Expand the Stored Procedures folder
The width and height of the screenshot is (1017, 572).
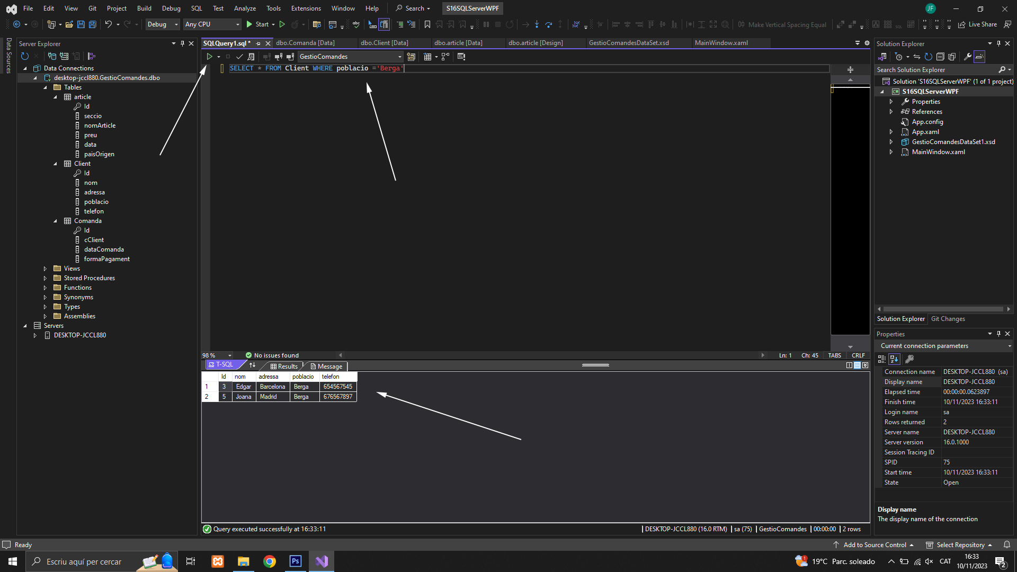coord(45,278)
